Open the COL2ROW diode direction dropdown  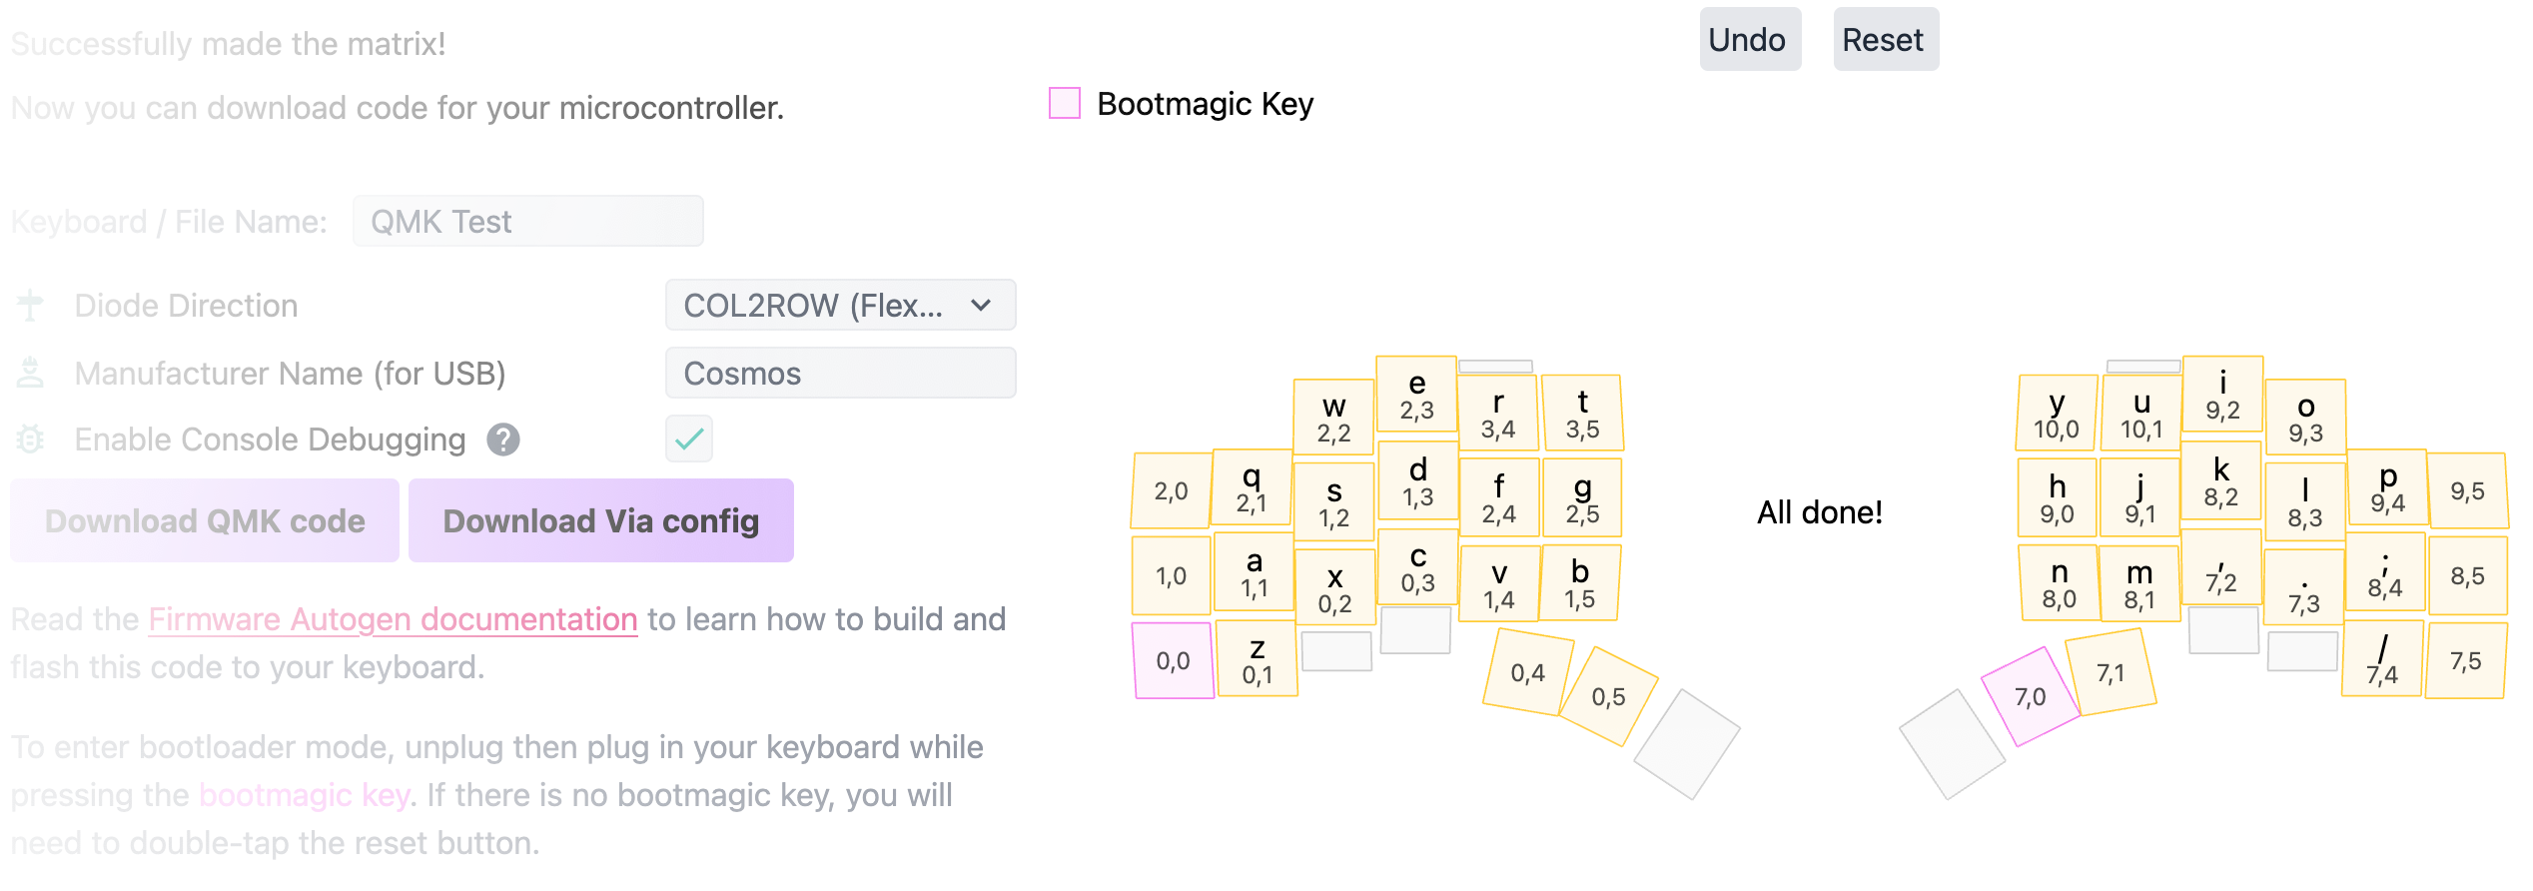pyautogui.click(x=840, y=306)
